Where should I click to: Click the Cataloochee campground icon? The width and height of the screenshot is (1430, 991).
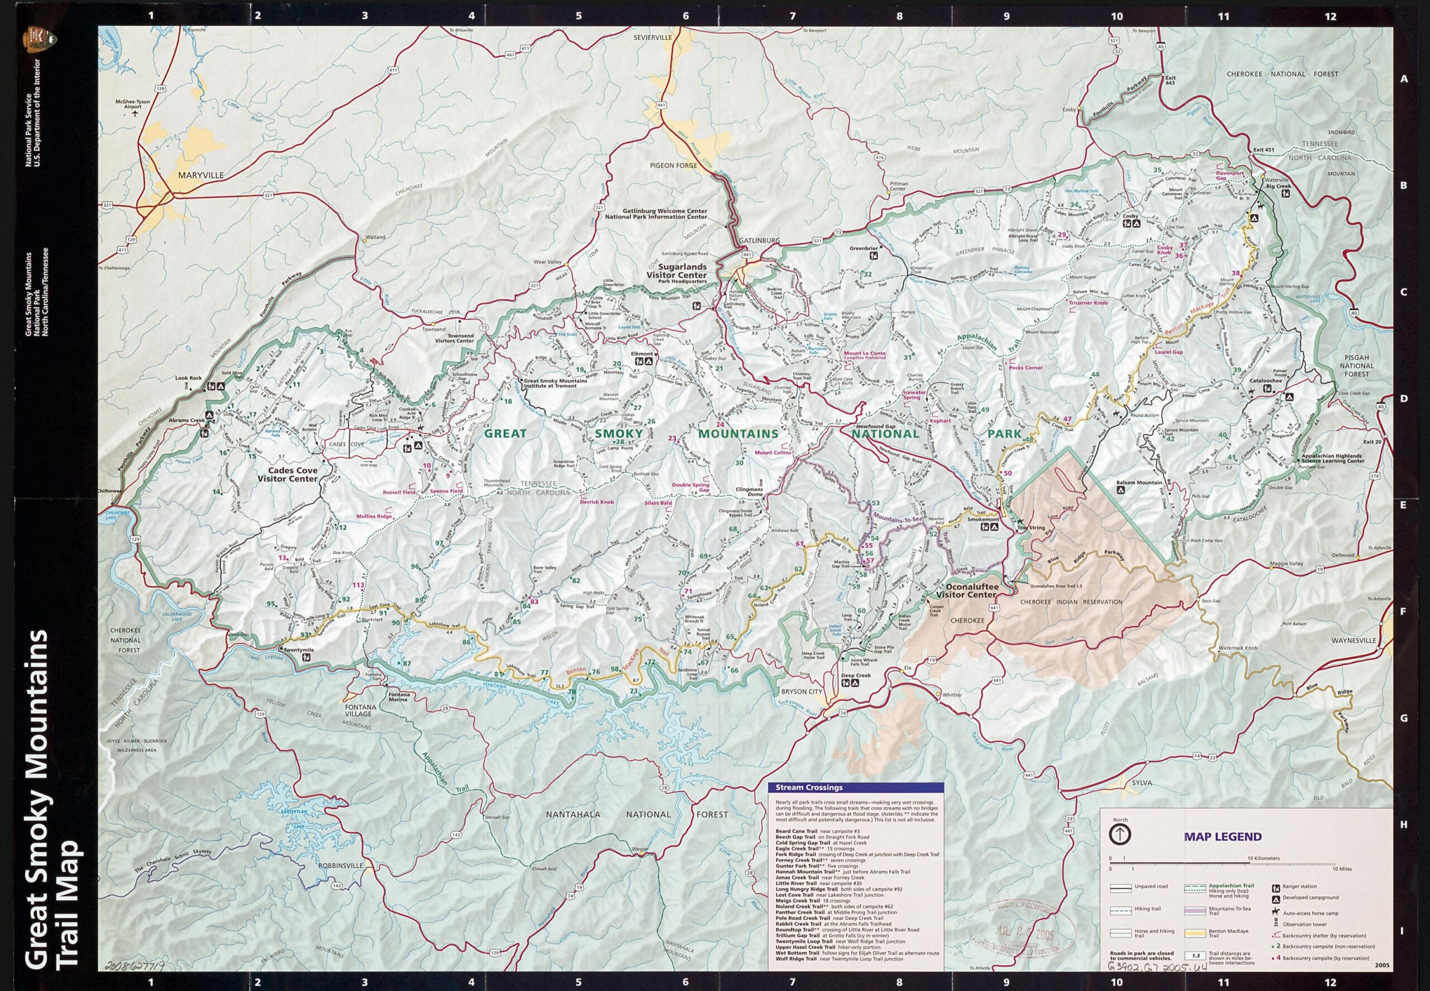click(x=1289, y=397)
